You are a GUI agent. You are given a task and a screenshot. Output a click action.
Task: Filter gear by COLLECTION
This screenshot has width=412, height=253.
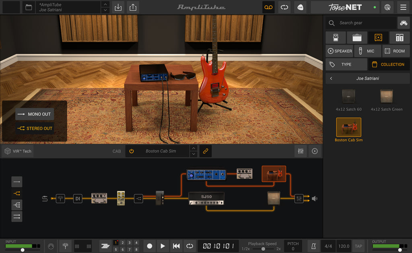[389, 64]
